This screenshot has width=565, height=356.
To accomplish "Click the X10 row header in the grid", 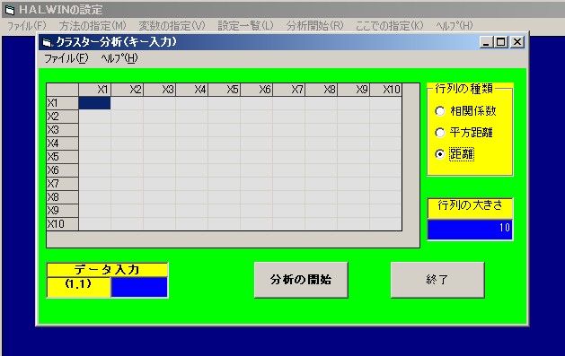I will (x=62, y=224).
